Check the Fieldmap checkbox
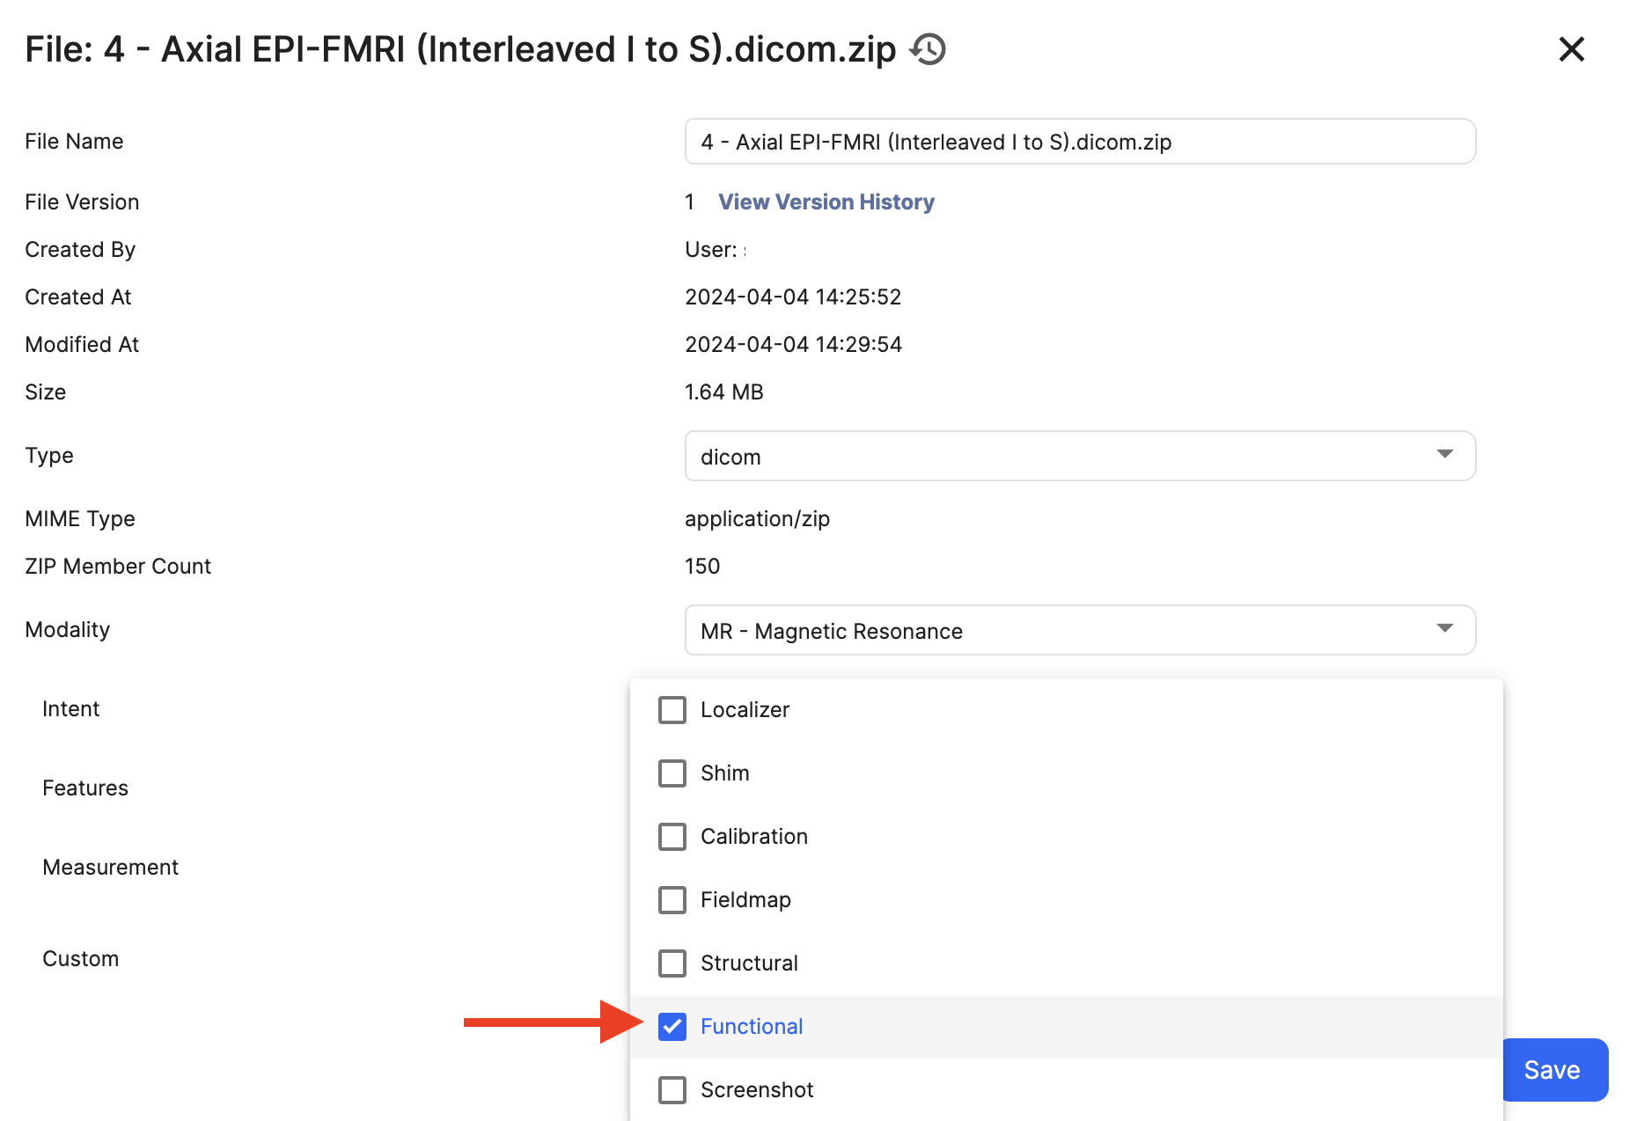The height and width of the screenshot is (1121, 1637). [672, 900]
